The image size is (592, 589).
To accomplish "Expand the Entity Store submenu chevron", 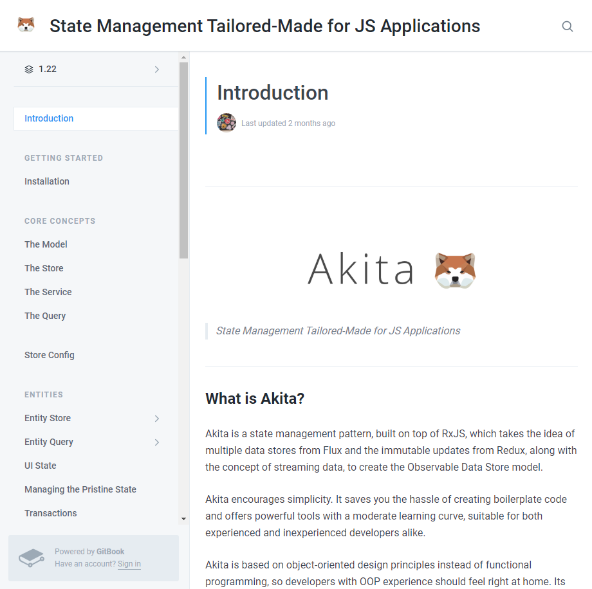I will [x=156, y=419].
